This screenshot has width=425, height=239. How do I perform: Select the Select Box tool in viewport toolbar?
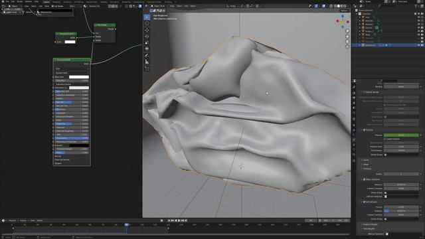point(147,17)
